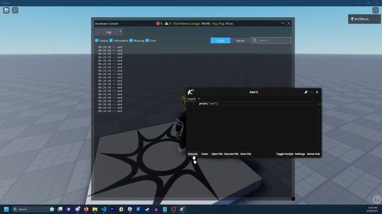Open Settings in Kiwi X
Screen dimensions: 382x214
click(x=300, y=154)
